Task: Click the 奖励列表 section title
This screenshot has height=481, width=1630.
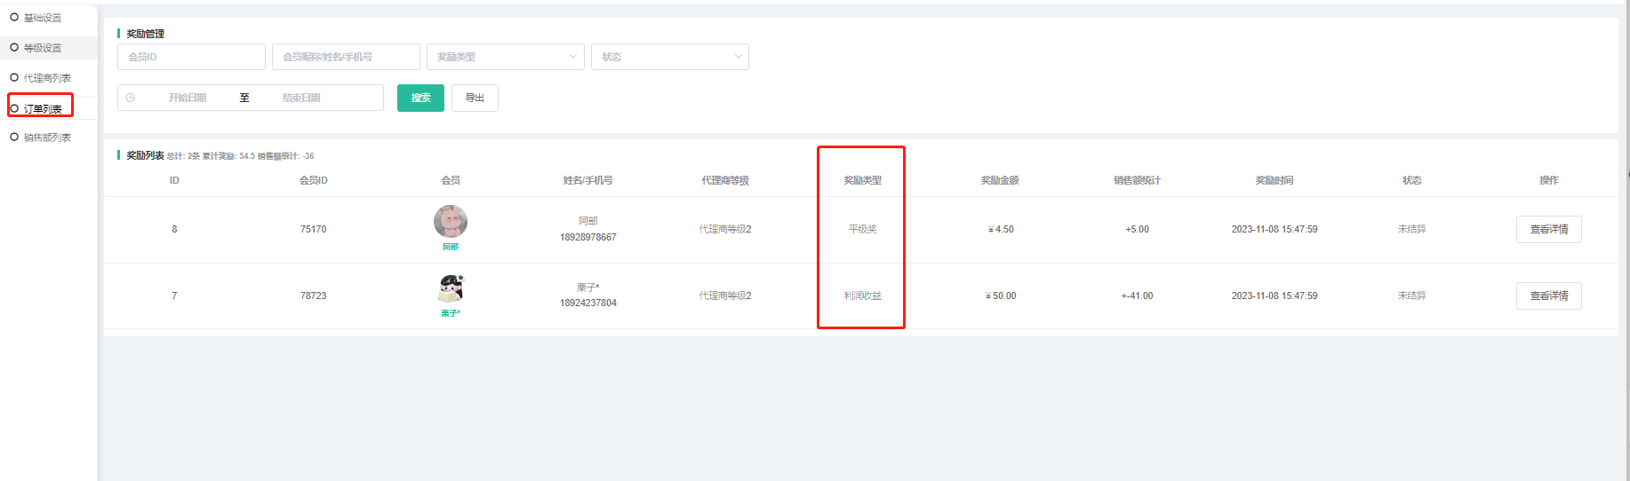Action: pos(145,155)
